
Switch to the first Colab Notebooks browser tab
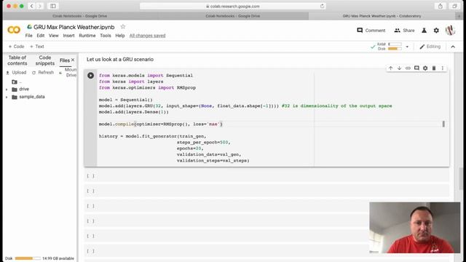click(79, 16)
